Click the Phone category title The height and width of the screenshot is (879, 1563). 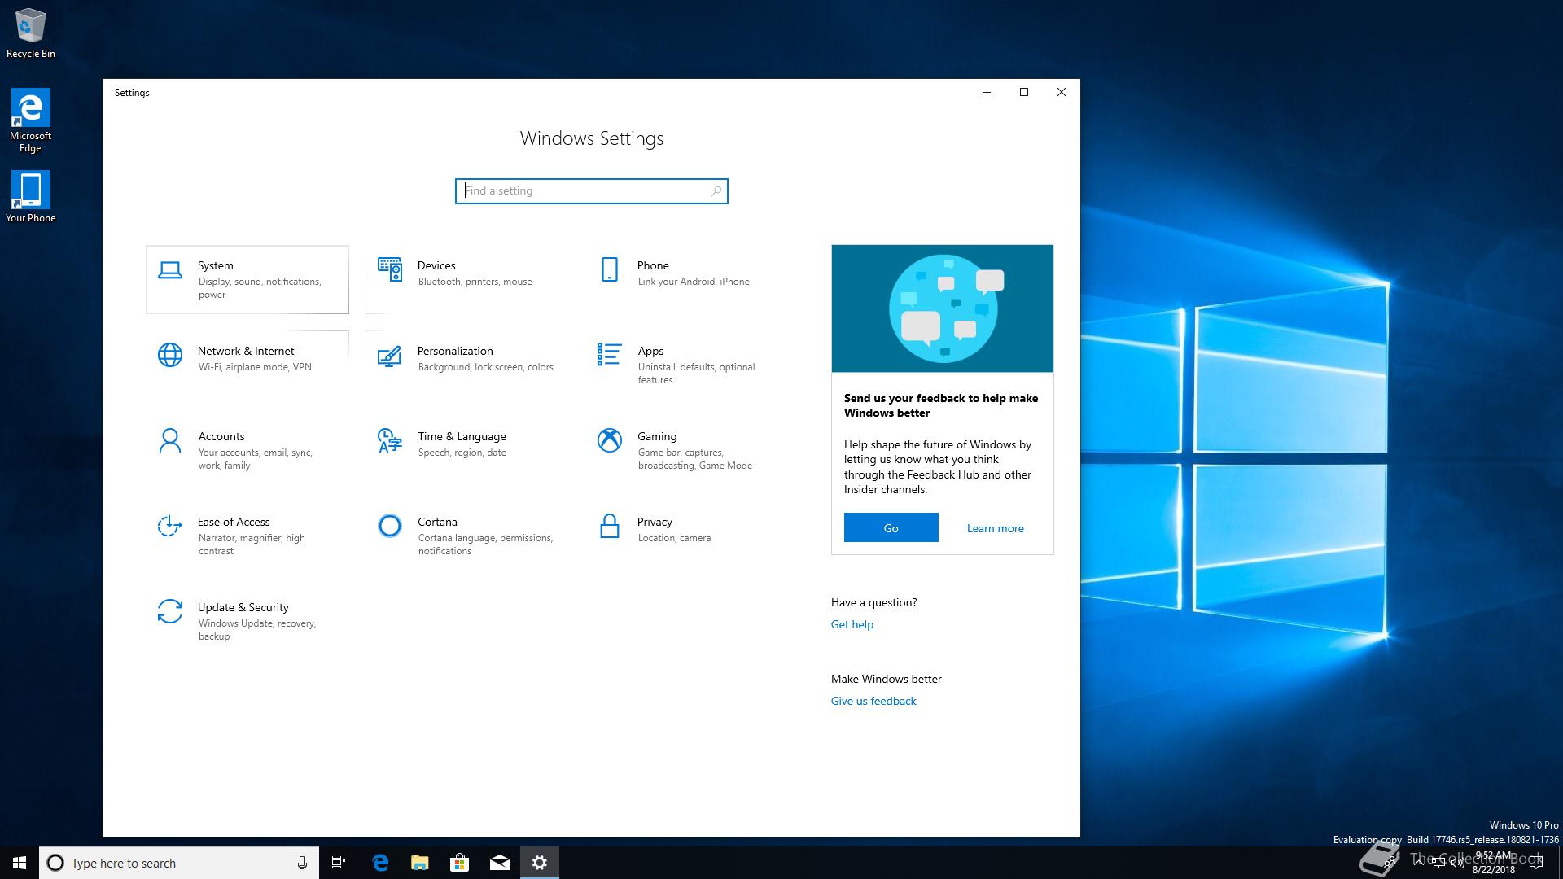click(653, 265)
